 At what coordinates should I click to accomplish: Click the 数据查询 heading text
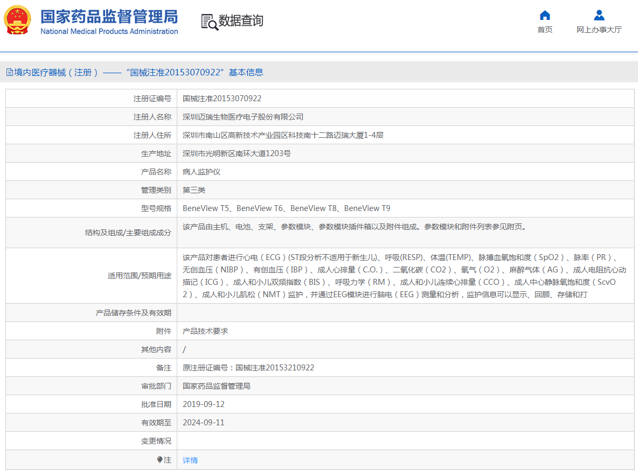click(241, 21)
